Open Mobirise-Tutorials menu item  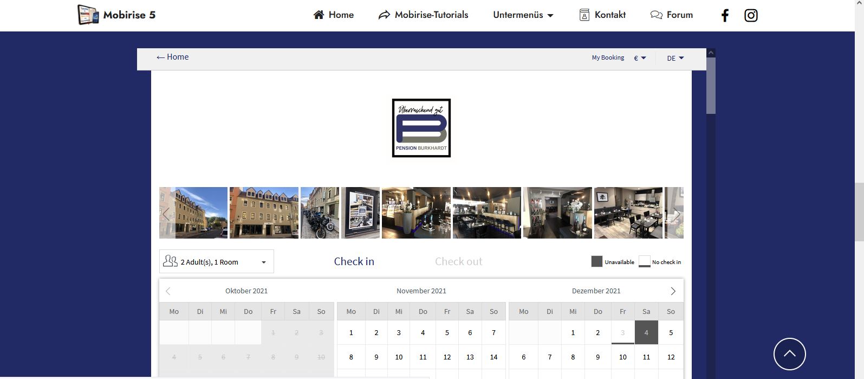tap(423, 15)
